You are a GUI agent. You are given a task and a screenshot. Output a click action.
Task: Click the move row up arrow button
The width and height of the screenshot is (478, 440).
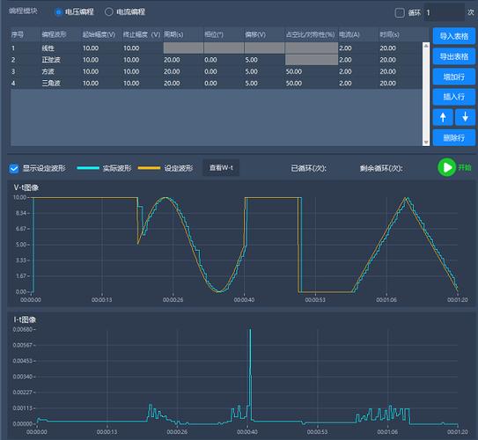pyautogui.click(x=443, y=117)
